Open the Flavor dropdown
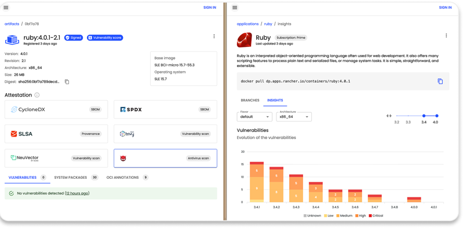 click(x=254, y=117)
